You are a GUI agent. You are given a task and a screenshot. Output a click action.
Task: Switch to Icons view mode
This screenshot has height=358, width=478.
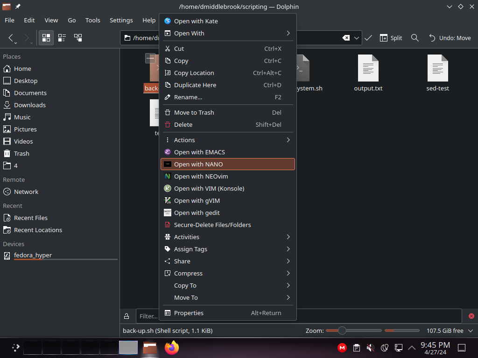pyautogui.click(x=46, y=38)
